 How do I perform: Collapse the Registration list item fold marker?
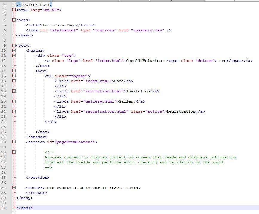tap(14, 111)
